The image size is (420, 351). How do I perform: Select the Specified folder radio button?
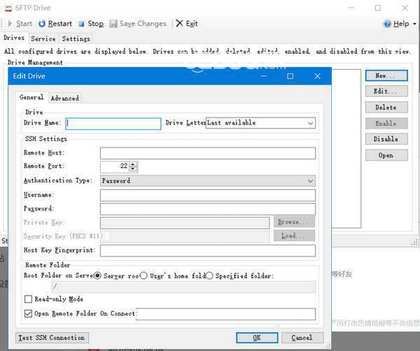pos(209,275)
